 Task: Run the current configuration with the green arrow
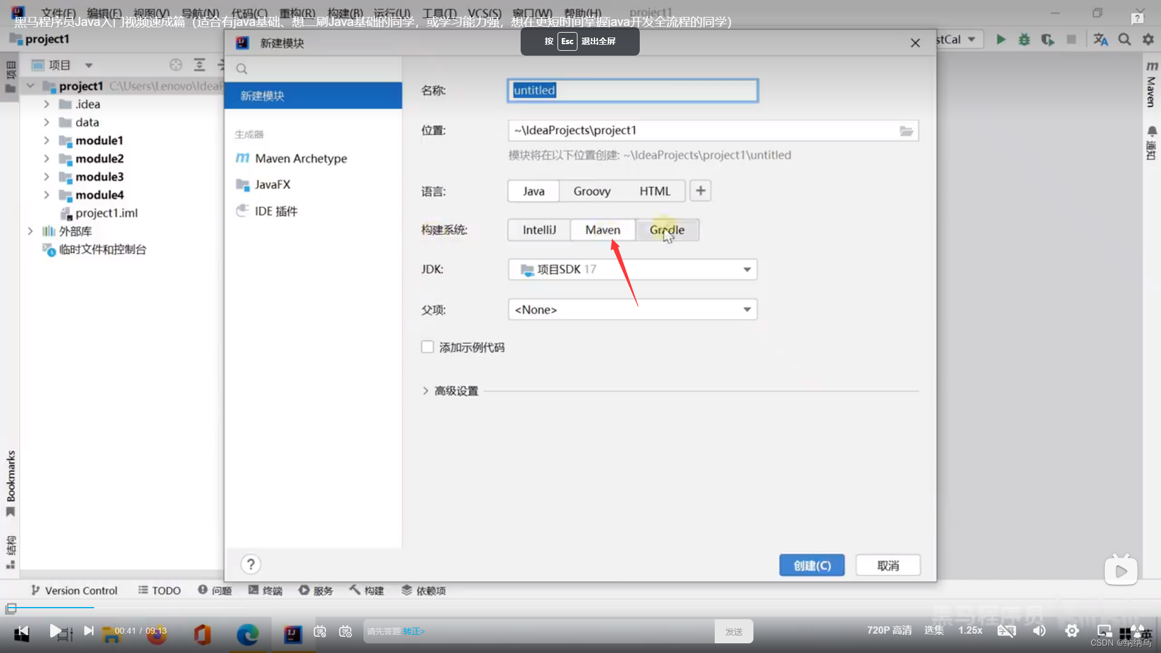[x=1001, y=39]
